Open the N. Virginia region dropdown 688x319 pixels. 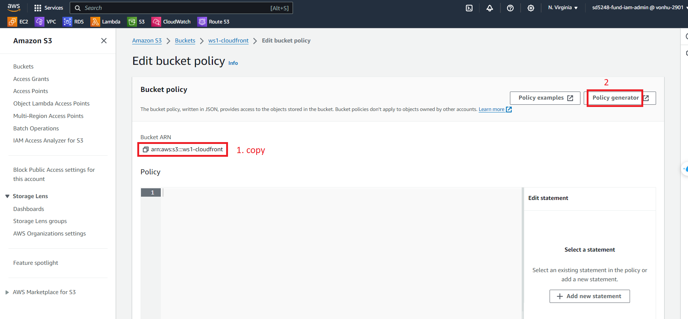coord(563,8)
